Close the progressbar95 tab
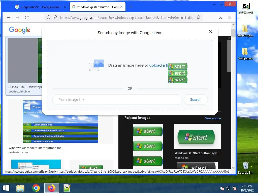The width and height of the screenshot is (258, 193). pyautogui.click(x=65, y=7)
